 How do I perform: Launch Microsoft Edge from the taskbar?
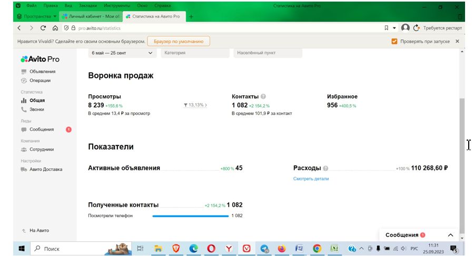coord(193,249)
